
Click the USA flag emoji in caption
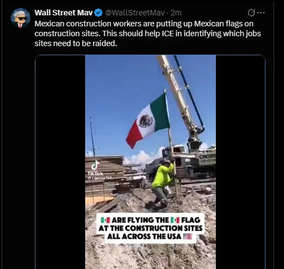188,237
